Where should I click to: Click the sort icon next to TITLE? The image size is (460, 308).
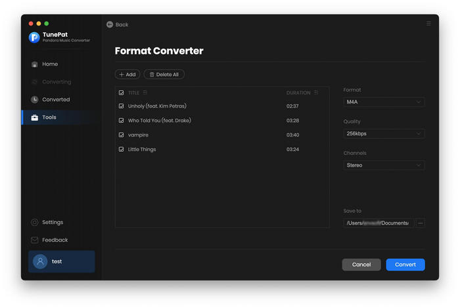pyautogui.click(x=145, y=93)
